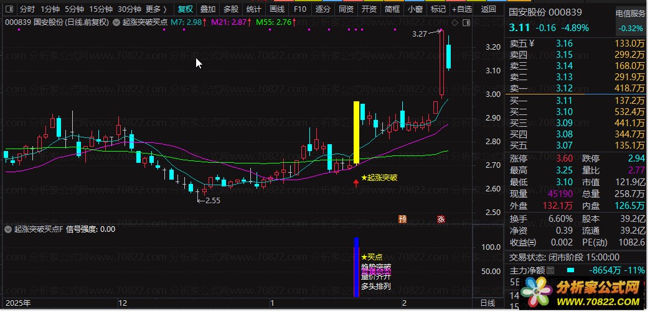Screen dimensions: 650x312
Task: Open the 统计 statistics tool
Action: point(253,9)
